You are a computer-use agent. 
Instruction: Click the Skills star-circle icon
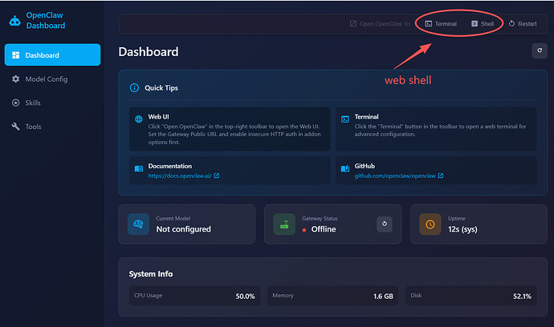click(15, 103)
